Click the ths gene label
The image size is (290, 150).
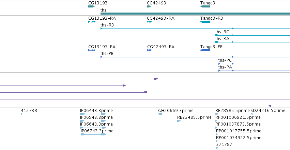[x=103, y=10]
